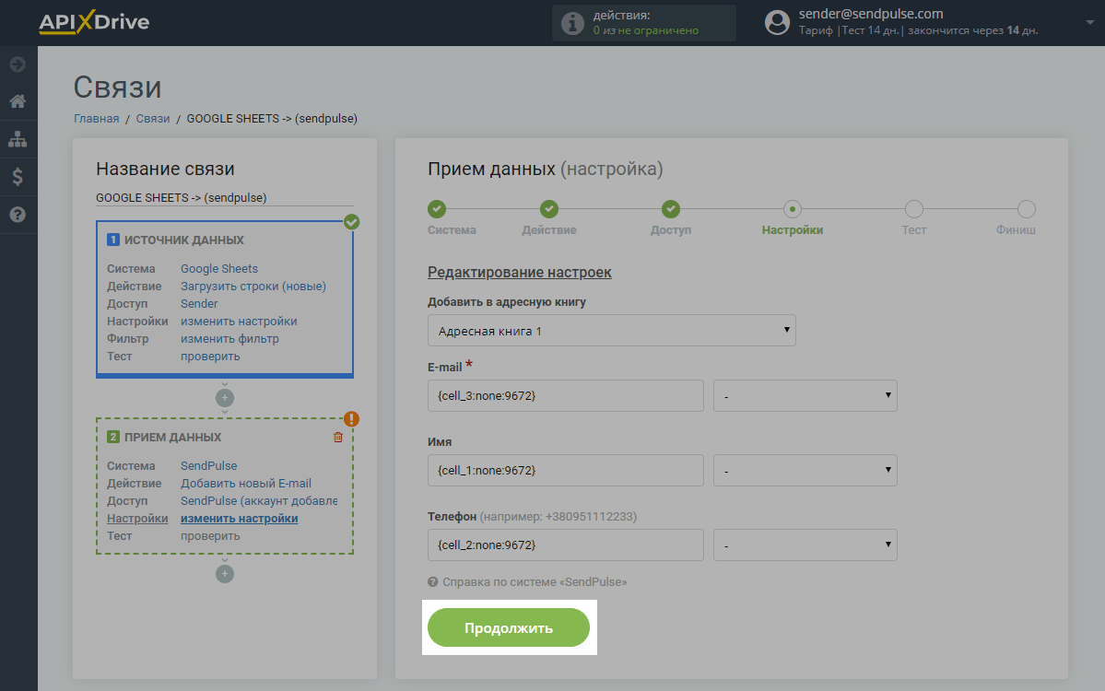This screenshot has height=691, width=1105.
Task: Click the SendPulse system link in receiver block
Action: click(208, 465)
